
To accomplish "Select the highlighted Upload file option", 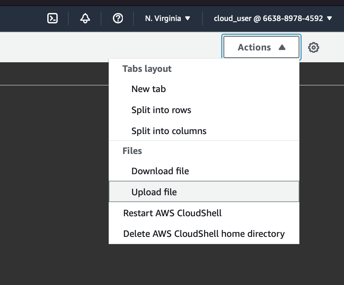I will coord(154,192).
